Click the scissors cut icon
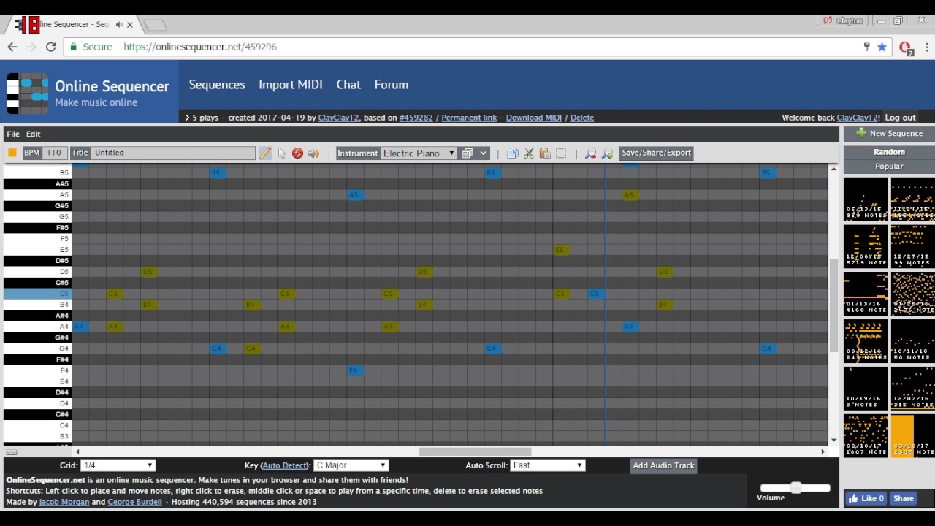 [529, 153]
